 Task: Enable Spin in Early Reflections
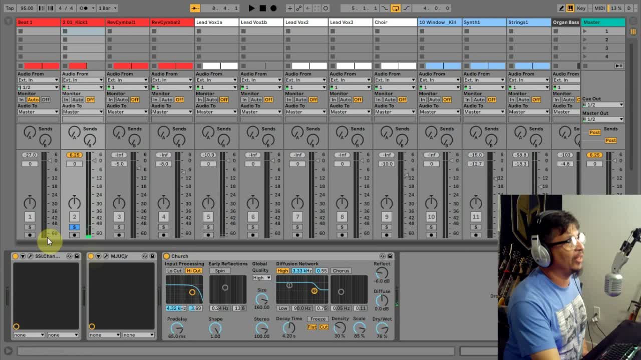click(219, 271)
